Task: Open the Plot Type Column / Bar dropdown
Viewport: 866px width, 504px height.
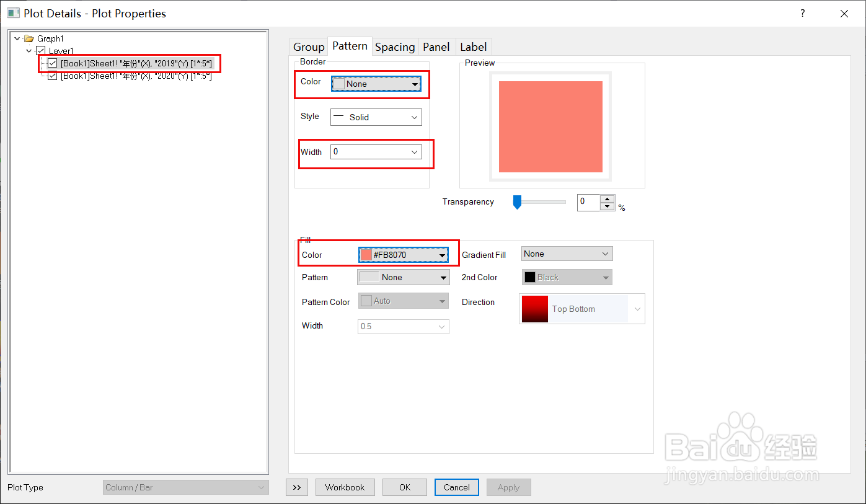Action: click(x=186, y=487)
